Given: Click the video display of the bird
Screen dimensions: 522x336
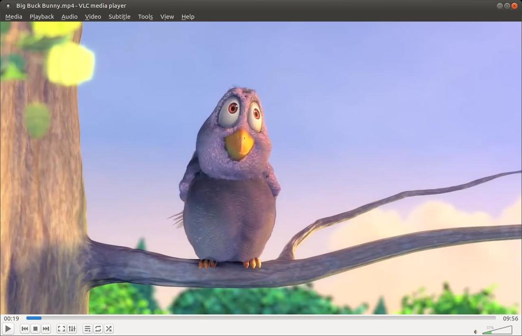Looking at the screenshot, I should 261,168.
